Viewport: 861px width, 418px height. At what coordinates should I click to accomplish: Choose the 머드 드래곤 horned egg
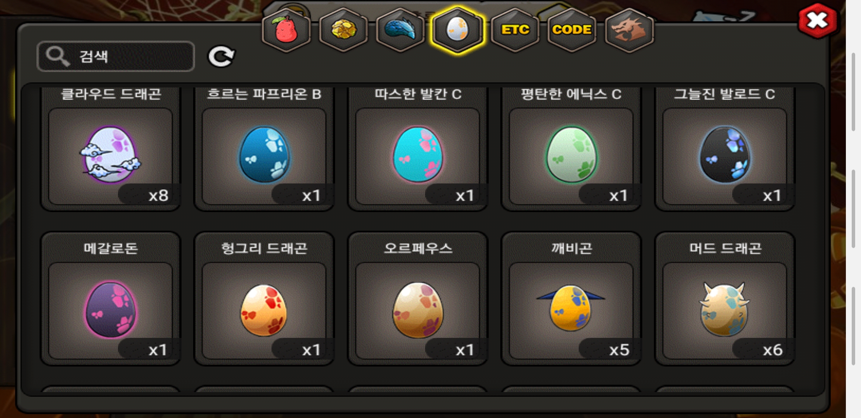click(x=725, y=299)
